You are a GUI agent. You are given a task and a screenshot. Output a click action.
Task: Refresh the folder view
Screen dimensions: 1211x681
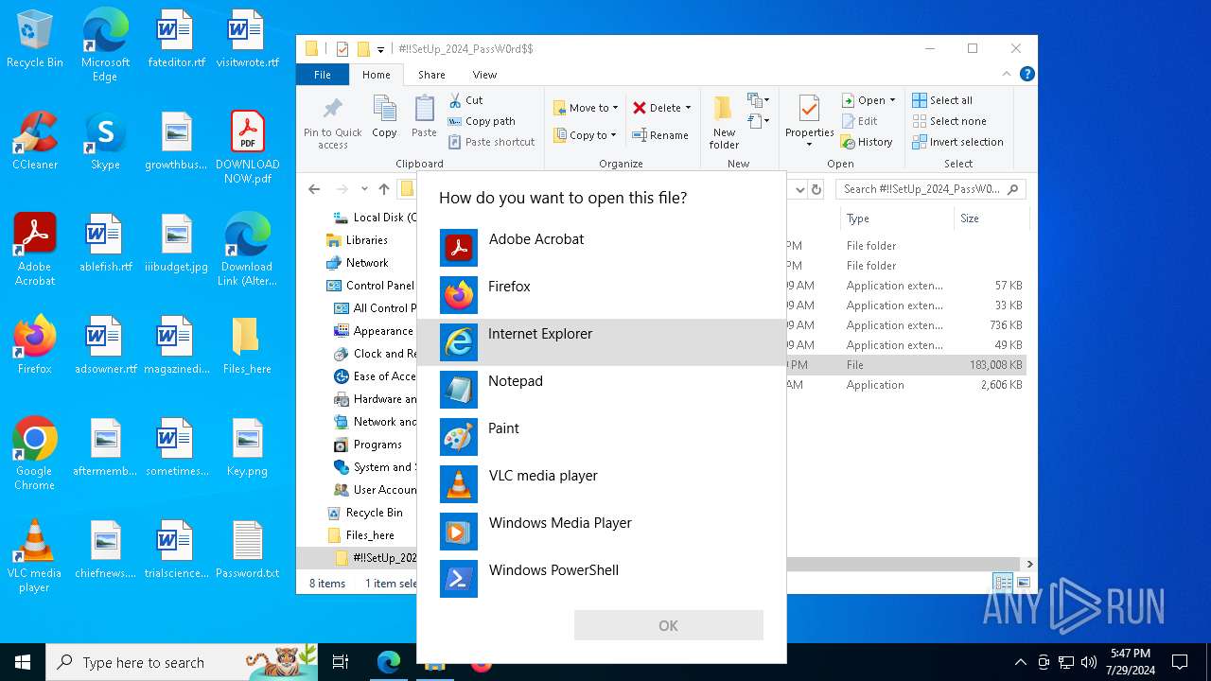coord(816,189)
